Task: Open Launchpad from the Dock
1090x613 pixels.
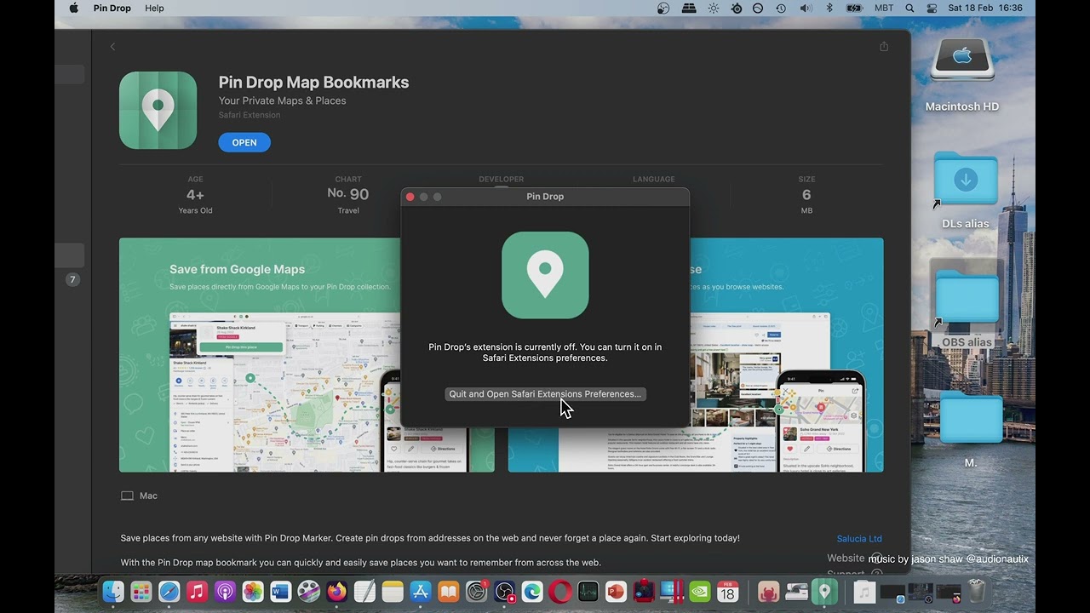Action: (x=141, y=592)
